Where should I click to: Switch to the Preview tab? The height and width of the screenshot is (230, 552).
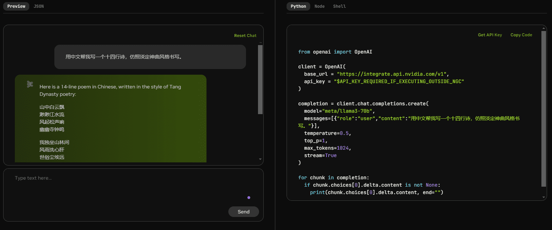(17, 6)
